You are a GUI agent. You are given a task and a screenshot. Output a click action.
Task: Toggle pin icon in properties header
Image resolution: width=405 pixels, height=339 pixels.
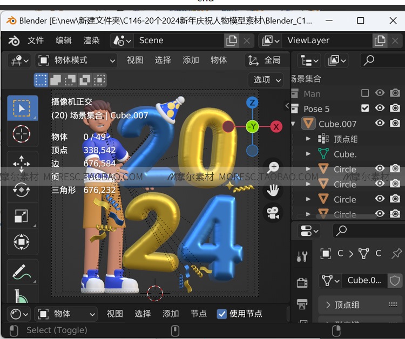tap(396, 254)
